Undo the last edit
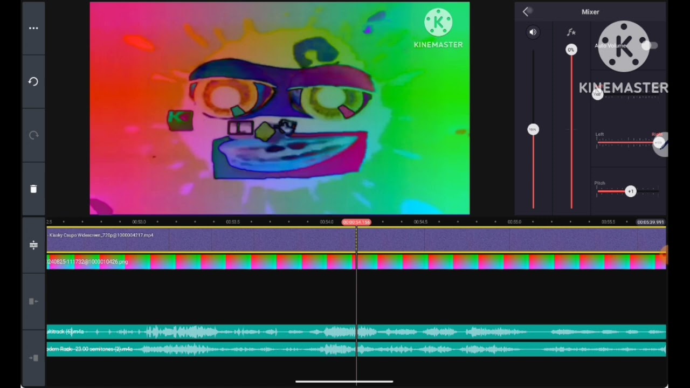Image resolution: width=690 pixels, height=388 pixels. 33,81
